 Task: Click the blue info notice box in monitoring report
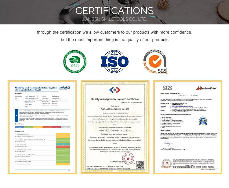click(42, 116)
